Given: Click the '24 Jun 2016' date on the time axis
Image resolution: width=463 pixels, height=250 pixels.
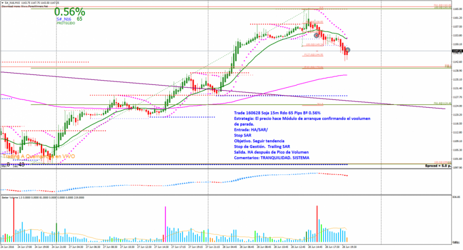Looking at the screenshot, I should tap(8, 246).
